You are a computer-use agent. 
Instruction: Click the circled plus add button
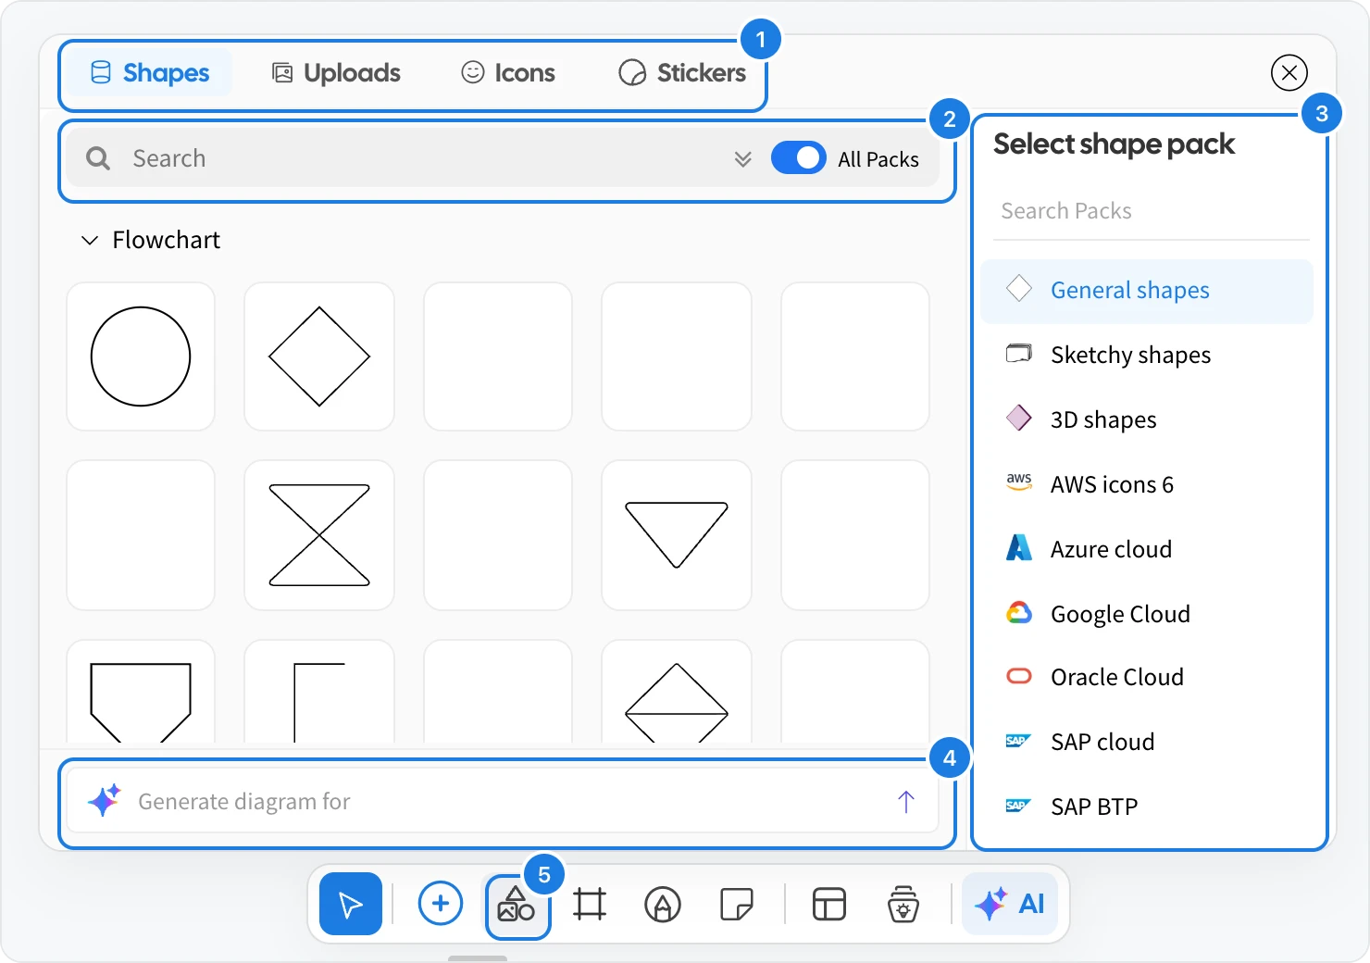pyautogui.click(x=441, y=903)
